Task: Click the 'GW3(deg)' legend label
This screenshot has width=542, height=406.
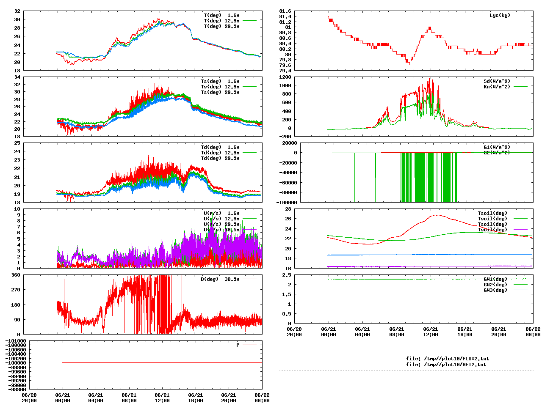Action: click(x=495, y=290)
